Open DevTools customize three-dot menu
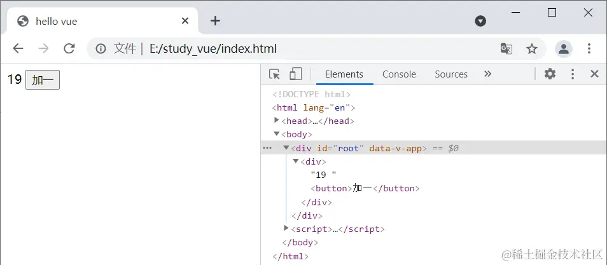Screen dimensions: 607x265 pos(573,74)
